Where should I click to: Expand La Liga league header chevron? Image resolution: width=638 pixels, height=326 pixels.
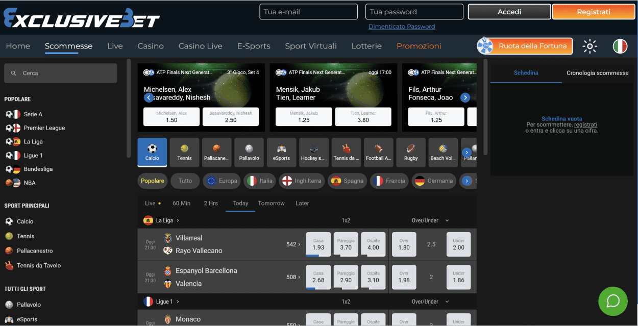[x=178, y=221]
